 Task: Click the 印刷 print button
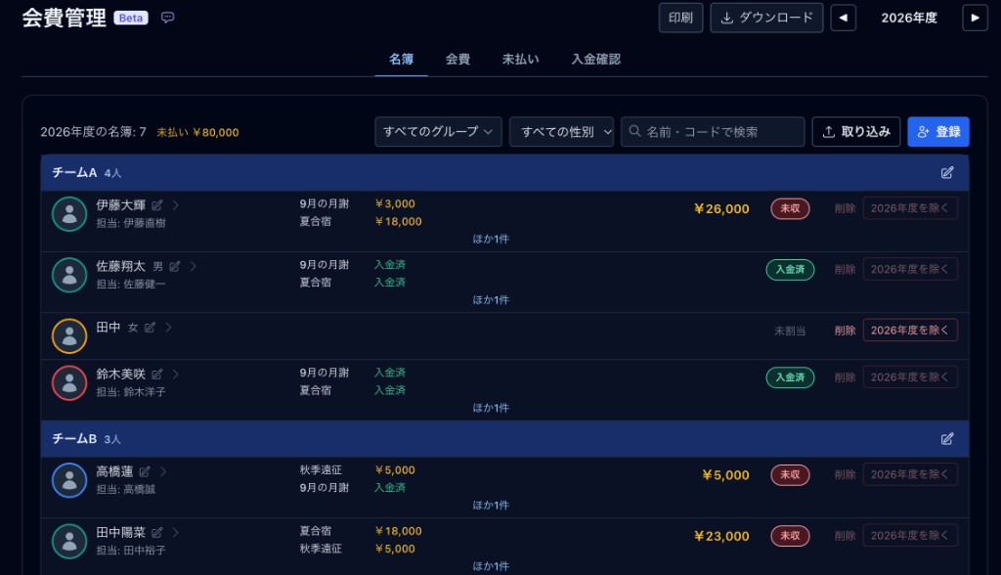[680, 18]
